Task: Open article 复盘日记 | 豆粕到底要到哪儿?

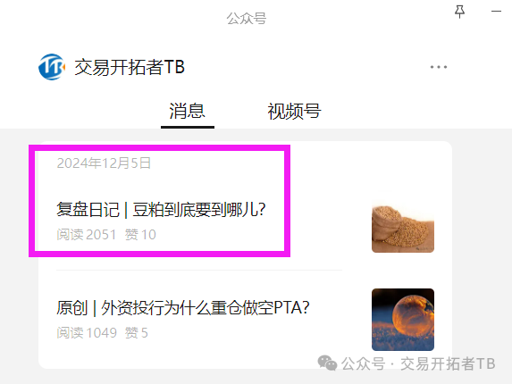Action: click(161, 210)
